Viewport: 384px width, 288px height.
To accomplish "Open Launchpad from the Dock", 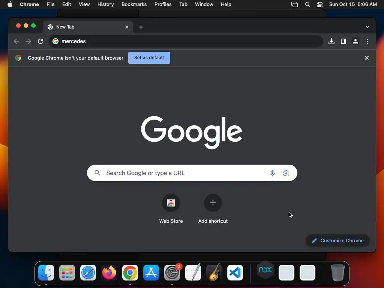I will [x=67, y=273].
